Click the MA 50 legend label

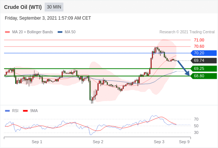click(70, 32)
